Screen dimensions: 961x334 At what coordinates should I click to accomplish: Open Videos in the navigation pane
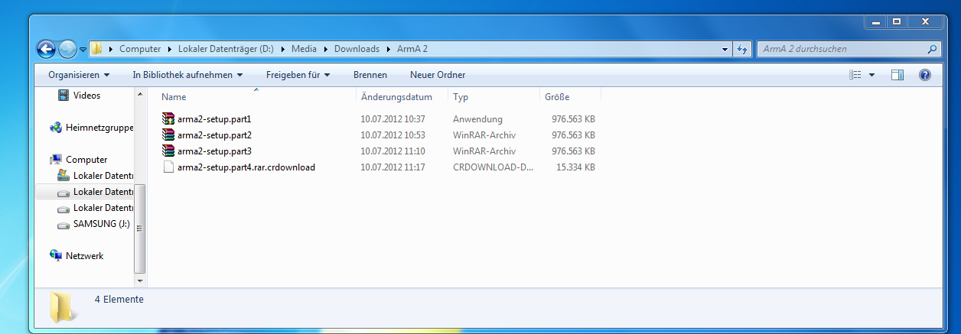click(86, 96)
